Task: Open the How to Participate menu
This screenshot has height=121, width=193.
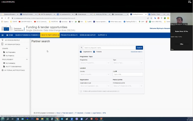Action: (x=50, y=35)
